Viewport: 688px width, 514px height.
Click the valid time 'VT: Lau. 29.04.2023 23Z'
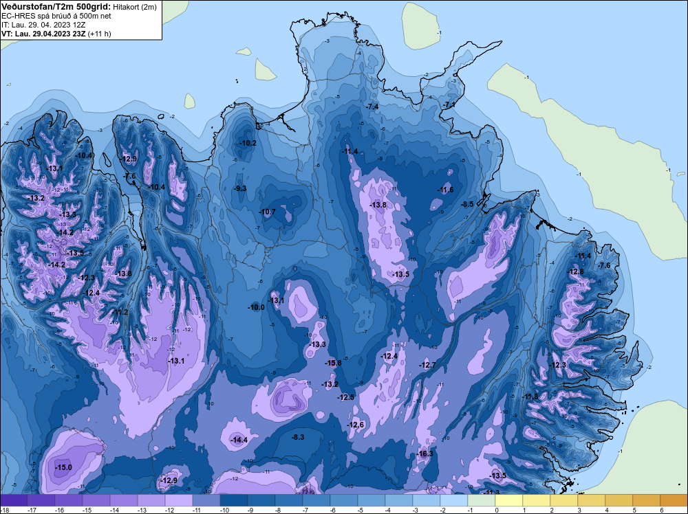tap(43, 34)
